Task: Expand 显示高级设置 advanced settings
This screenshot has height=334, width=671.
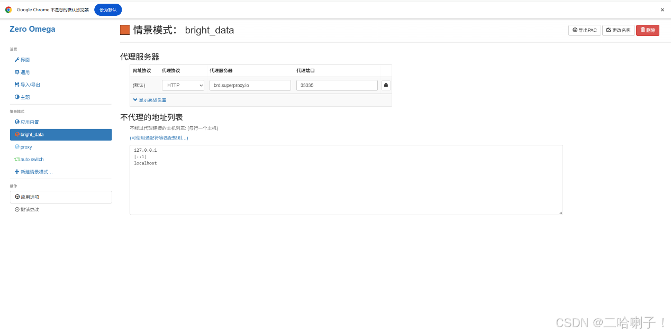Action: [x=150, y=100]
